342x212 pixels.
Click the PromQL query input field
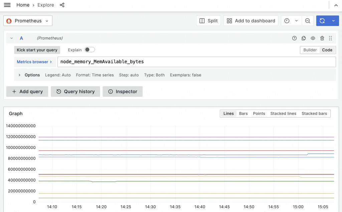point(196,62)
